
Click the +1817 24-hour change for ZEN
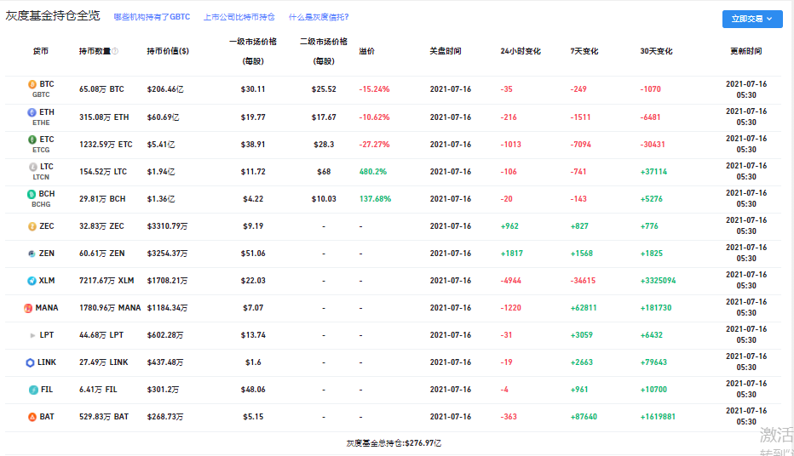click(x=511, y=254)
